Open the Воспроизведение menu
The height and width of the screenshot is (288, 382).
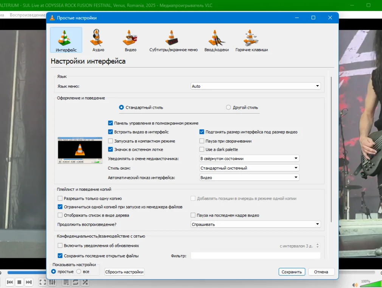coord(27,15)
